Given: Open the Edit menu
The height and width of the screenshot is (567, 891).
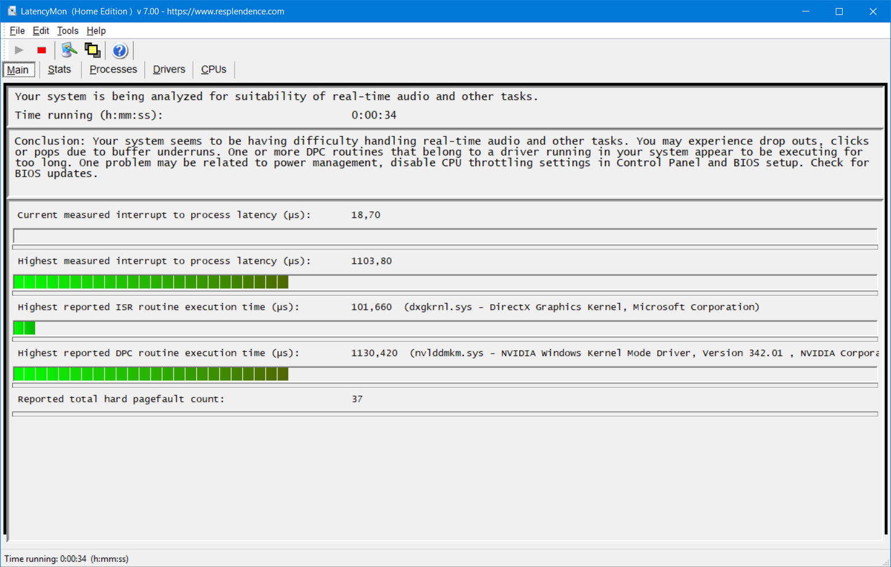Looking at the screenshot, I should click(x=41, y=30).
